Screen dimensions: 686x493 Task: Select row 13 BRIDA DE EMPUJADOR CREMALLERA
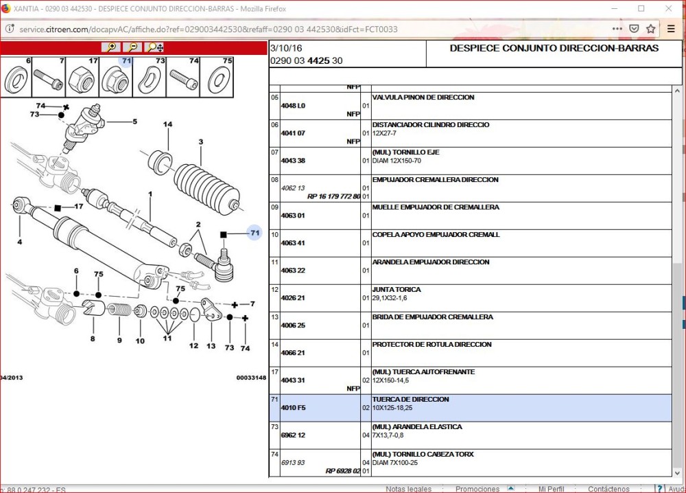[471, 325]
